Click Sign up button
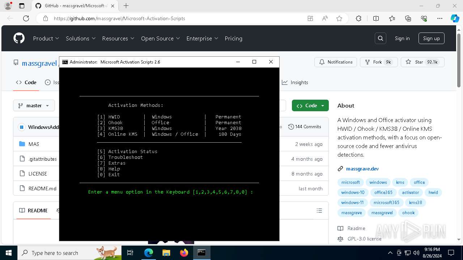This screenshot has width=463, height=260. (x=431, y=38)
